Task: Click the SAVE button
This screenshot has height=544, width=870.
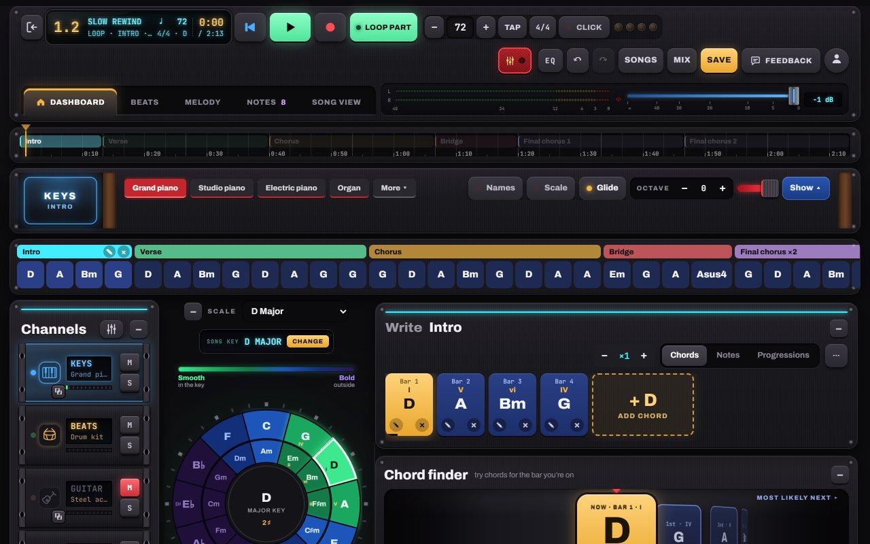Action: (x=718, y=60)
